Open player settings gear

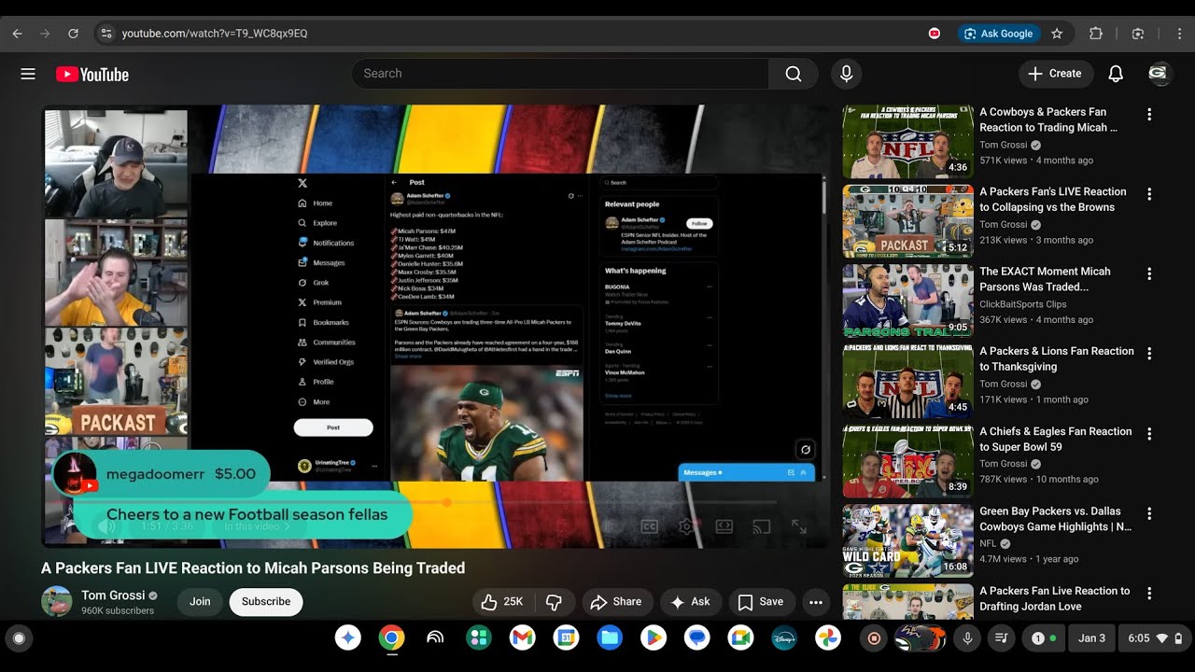(x=686, y=526)
